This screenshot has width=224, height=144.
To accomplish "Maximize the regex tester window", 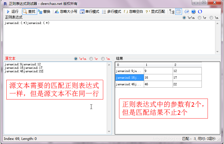I will tap(204, 2).
